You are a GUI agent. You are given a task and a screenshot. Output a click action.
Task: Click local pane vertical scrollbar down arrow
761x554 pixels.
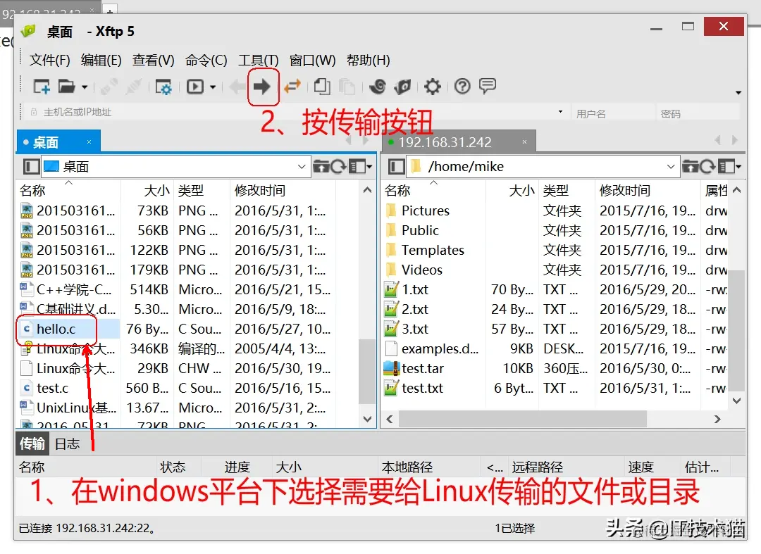click(x=367, y=419)
